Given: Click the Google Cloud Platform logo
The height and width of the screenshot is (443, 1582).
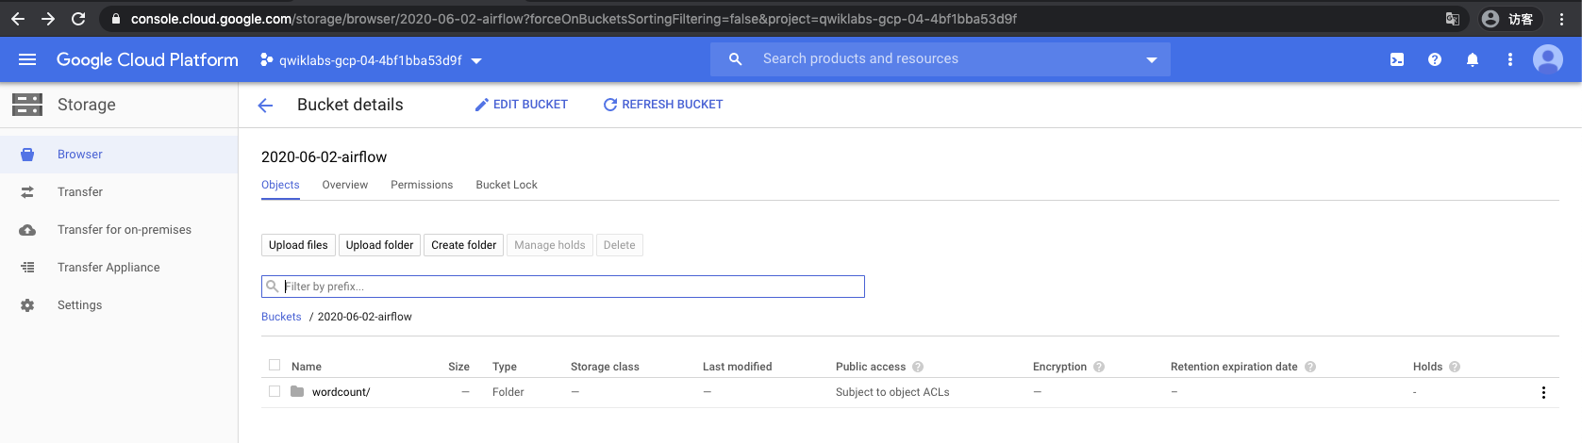Looking at the screenshot, I should click(x=147, y=59).
